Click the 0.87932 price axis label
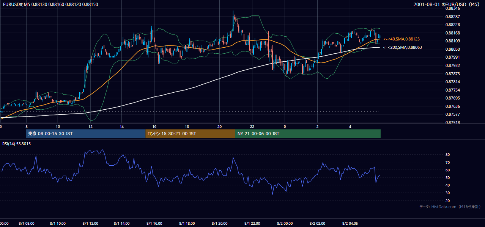 [x=452, y=65]
